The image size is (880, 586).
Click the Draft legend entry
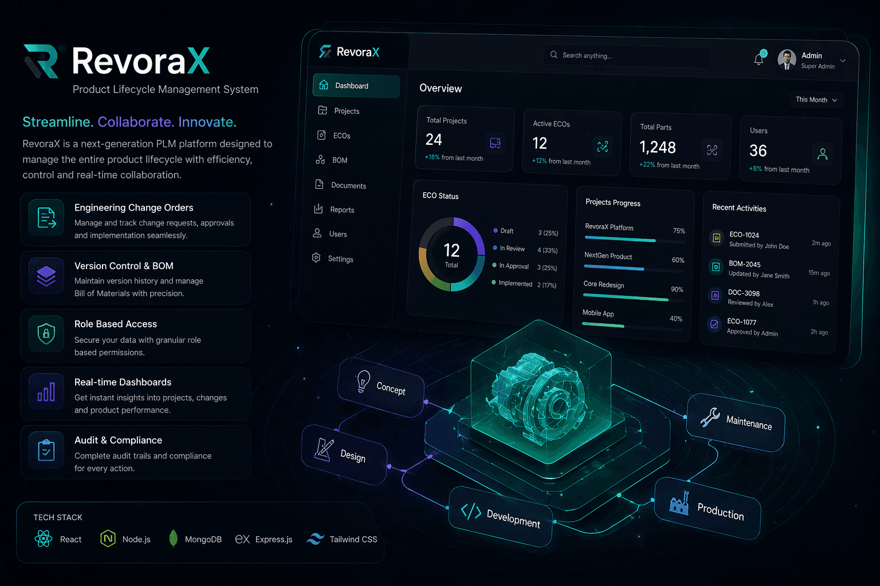(525, 232)
